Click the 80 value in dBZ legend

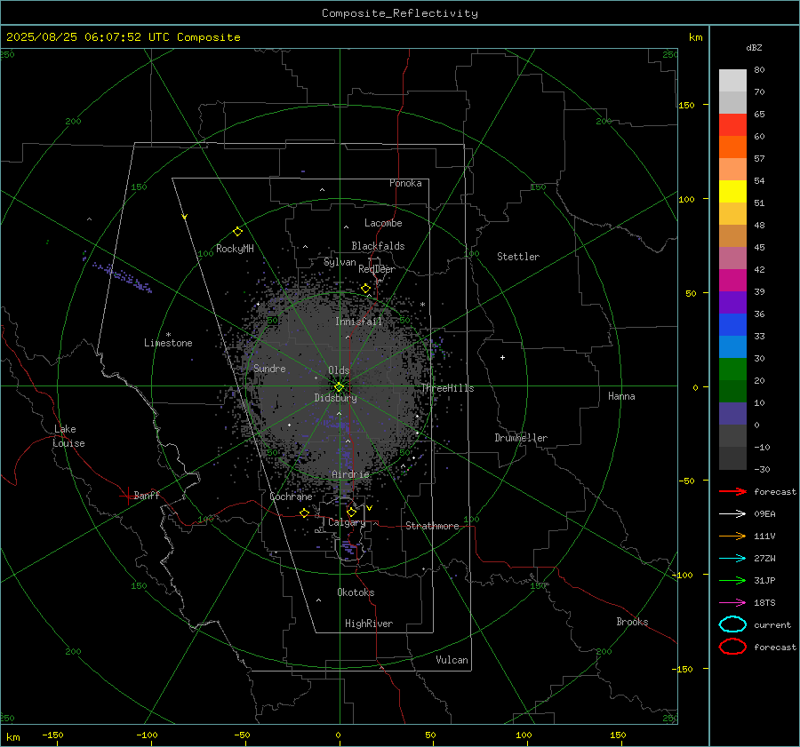[759, 70]
